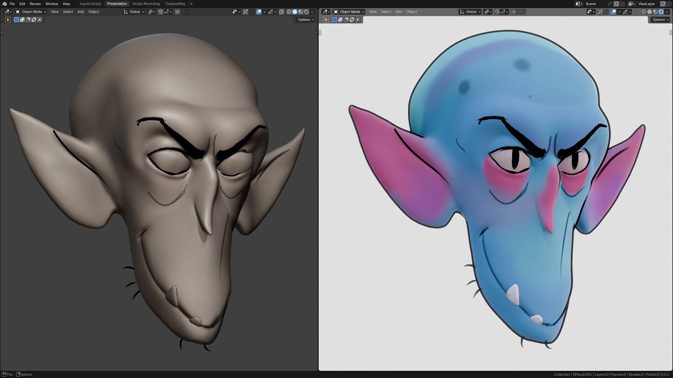The width and height of the screenshot is (673, 378).
Task: Browse scenes with the scene icon dropdown
Action: tap(579, 4)
